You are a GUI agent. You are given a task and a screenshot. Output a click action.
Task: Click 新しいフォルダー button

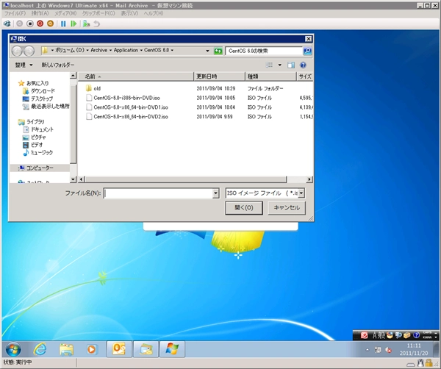(58, 65)
